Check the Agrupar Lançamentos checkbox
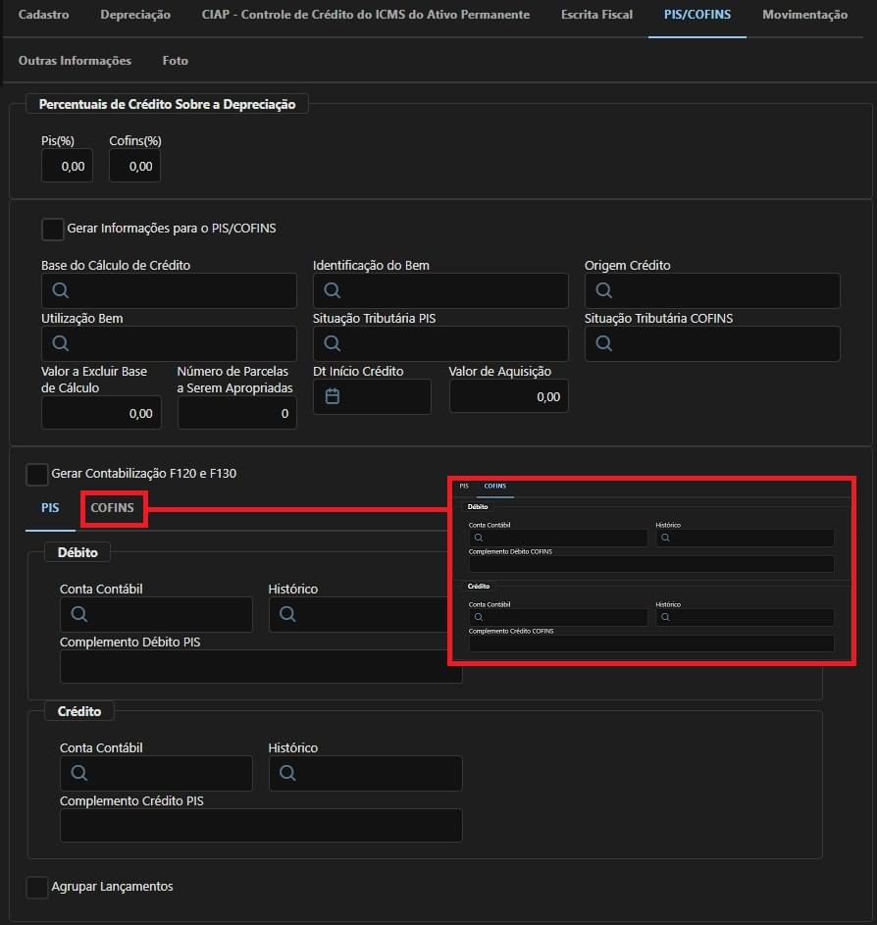Viewport: 877px width, 925px height. [36, 887]
